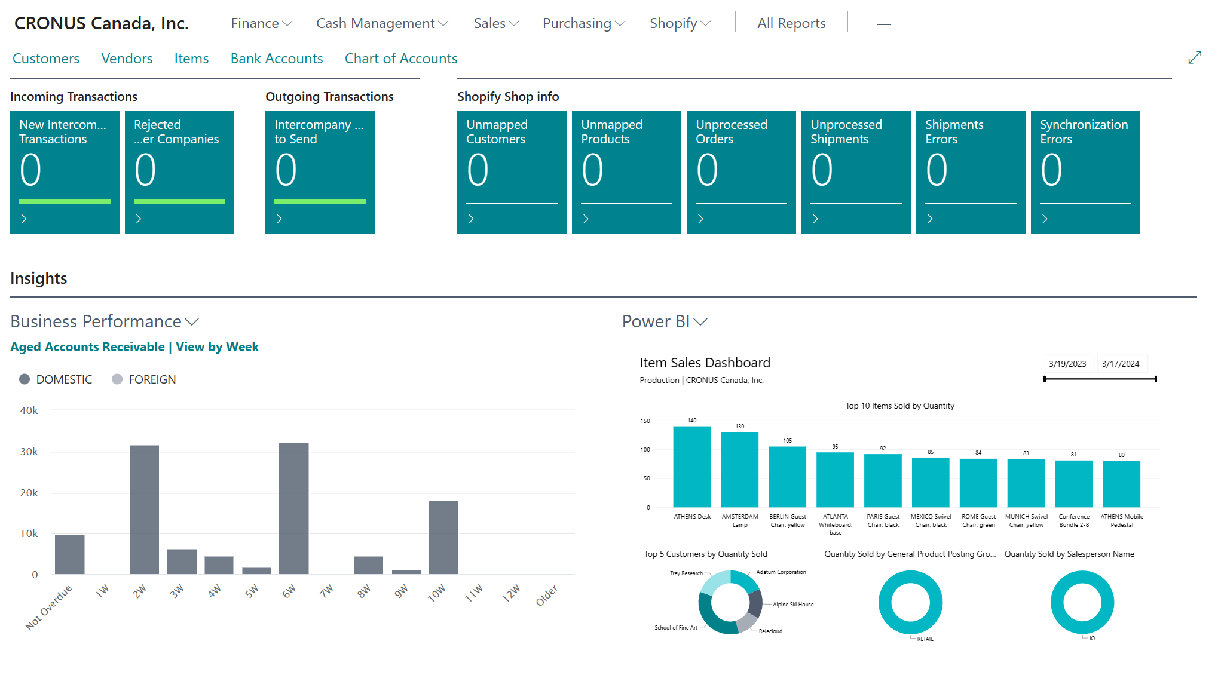The width and height of the screenshot is (1221, 681).
Task: Open the Power BI dropdown
Action: pos(665,321)
